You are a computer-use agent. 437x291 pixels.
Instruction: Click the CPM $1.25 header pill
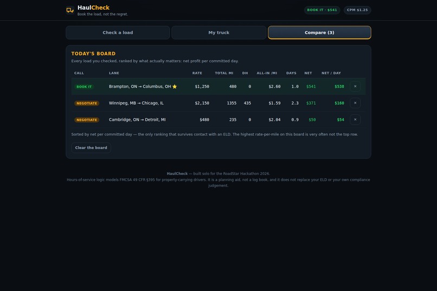click(x=357, y=10)
